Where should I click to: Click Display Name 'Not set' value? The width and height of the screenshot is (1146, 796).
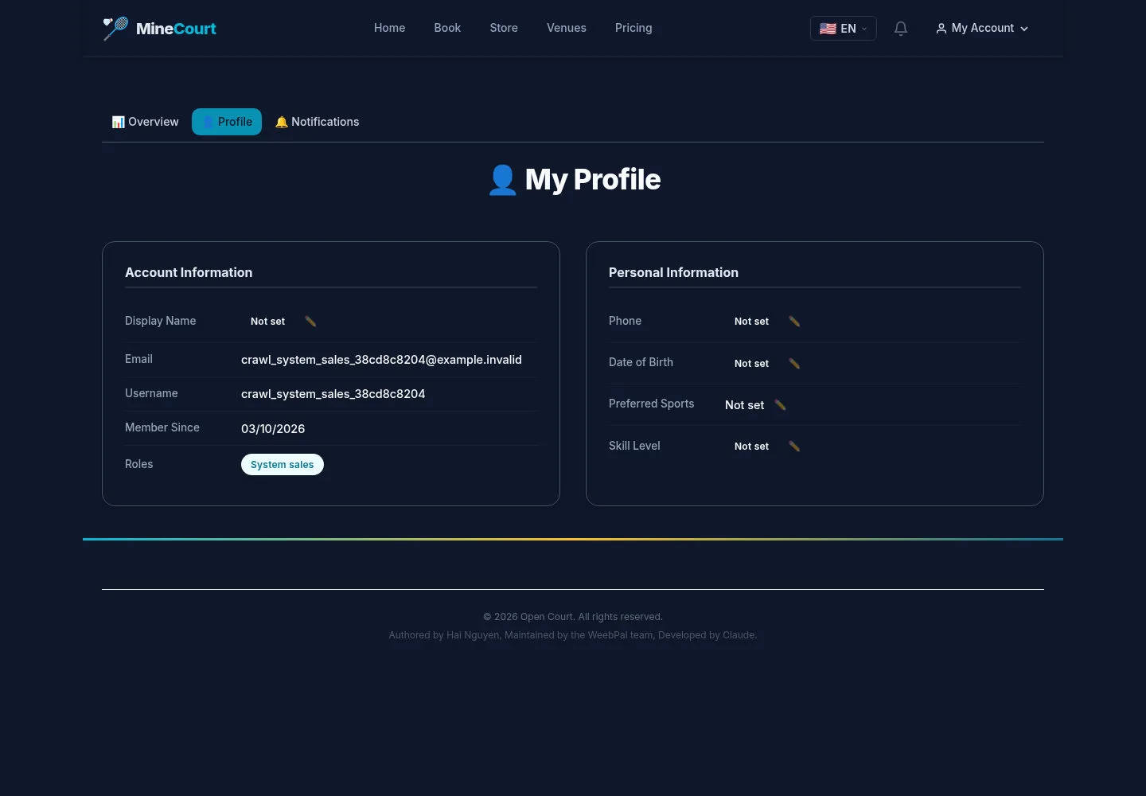tap(267, 322)
